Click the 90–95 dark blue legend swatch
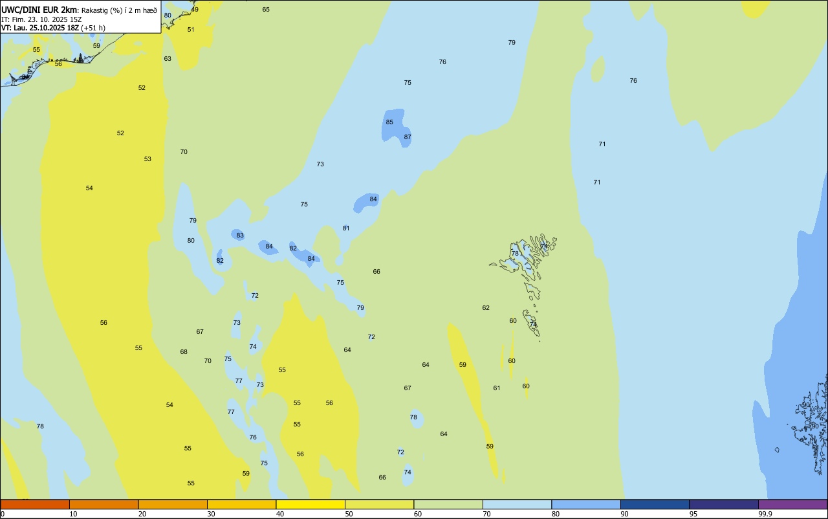 pyautogui.click(x=655, y=504)
